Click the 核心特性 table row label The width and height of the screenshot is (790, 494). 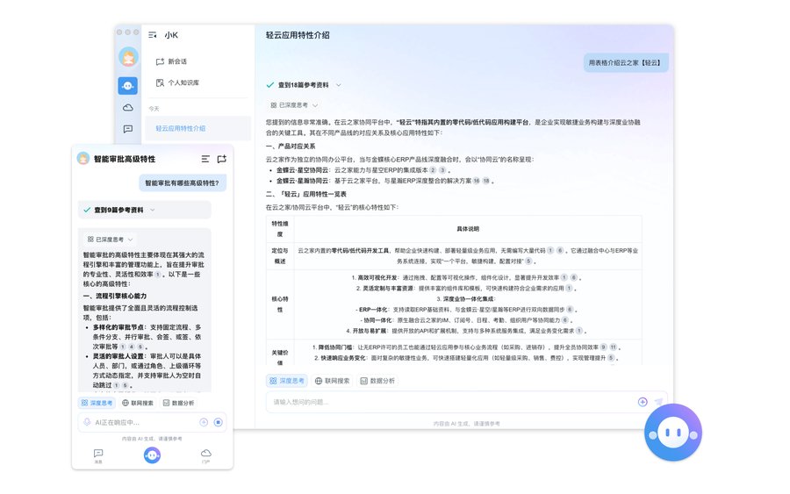pyautogui.click(x=280, y=304)
